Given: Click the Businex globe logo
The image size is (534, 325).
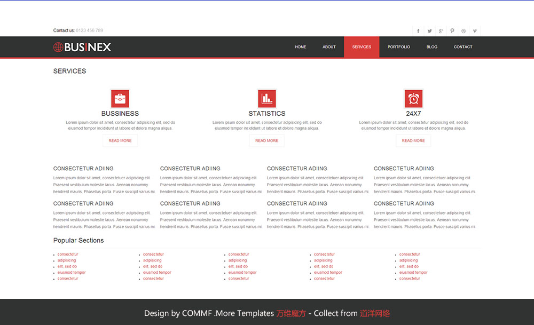Looking at the screenshot, I should tap(82, 47).
